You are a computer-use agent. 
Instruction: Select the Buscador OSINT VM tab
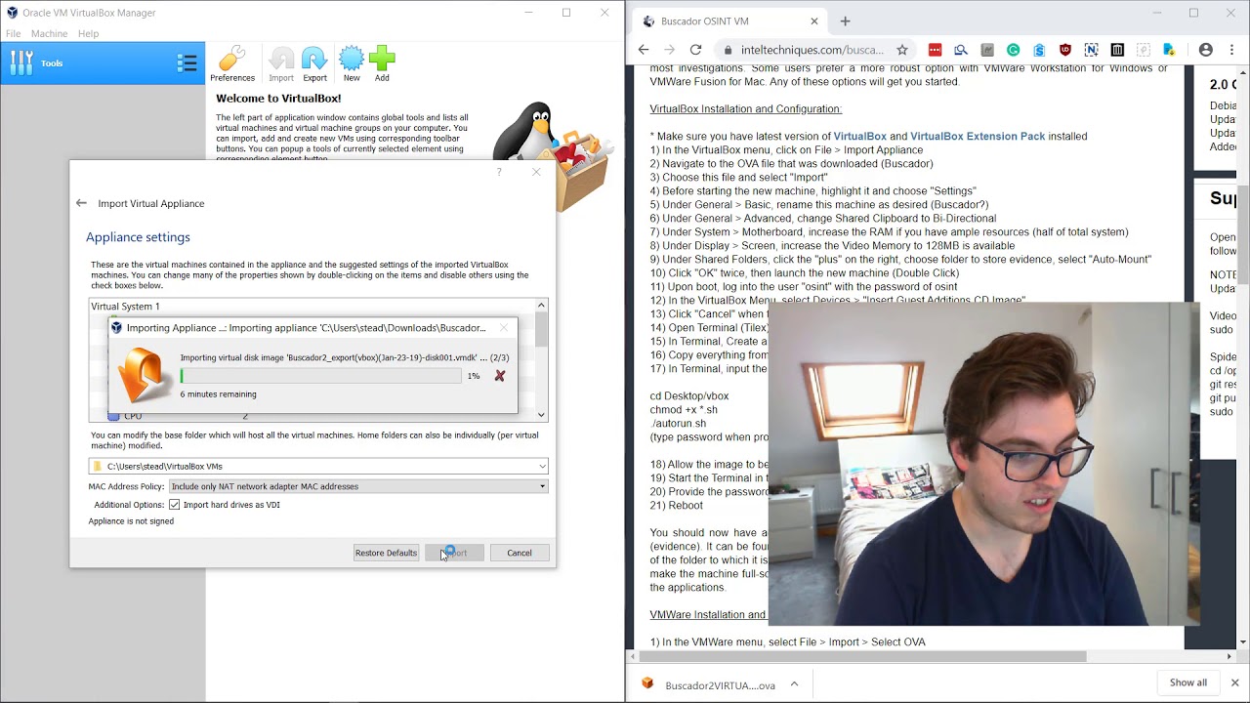[728, 21]
